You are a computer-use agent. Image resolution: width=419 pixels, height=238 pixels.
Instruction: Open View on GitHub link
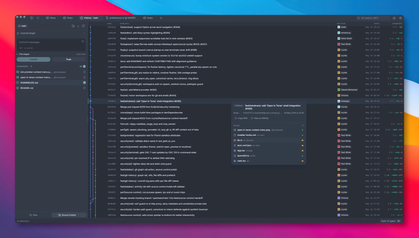coord(260,118)
